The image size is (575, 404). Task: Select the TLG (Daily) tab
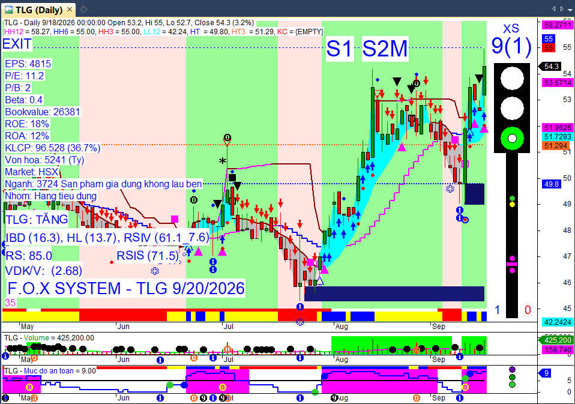tap(38, 10)
